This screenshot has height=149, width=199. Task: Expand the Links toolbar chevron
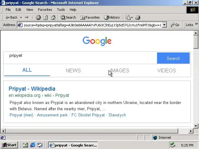[196, 24]
